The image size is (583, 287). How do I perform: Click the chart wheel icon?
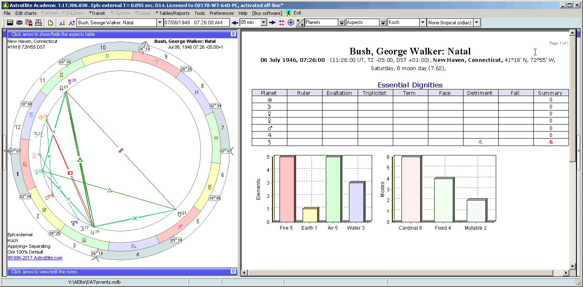[291, 22]
